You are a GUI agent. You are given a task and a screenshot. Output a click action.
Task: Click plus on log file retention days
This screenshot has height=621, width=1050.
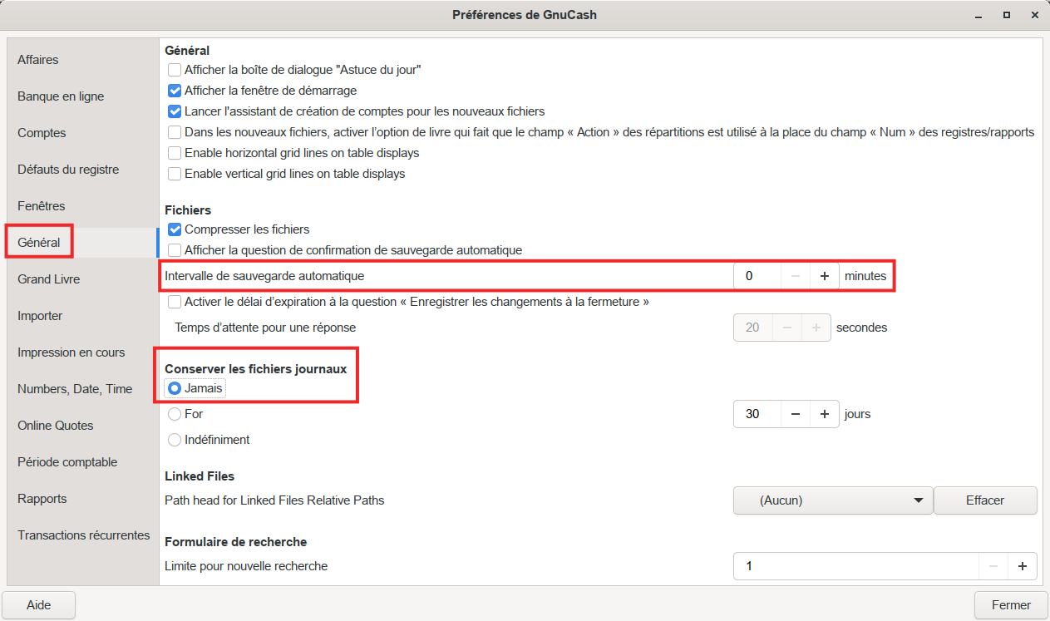[824, 414]
